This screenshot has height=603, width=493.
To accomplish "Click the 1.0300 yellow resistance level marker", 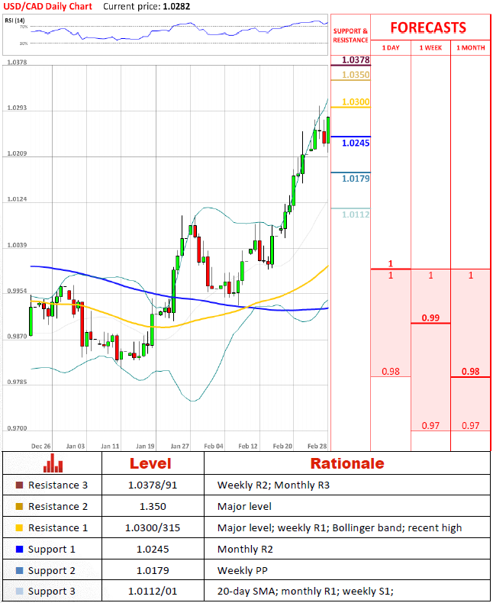I will coord(356,102).
